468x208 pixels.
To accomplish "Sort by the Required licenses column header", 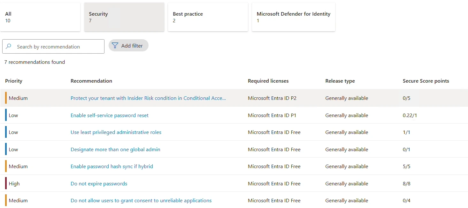I will tap(268, 81).
